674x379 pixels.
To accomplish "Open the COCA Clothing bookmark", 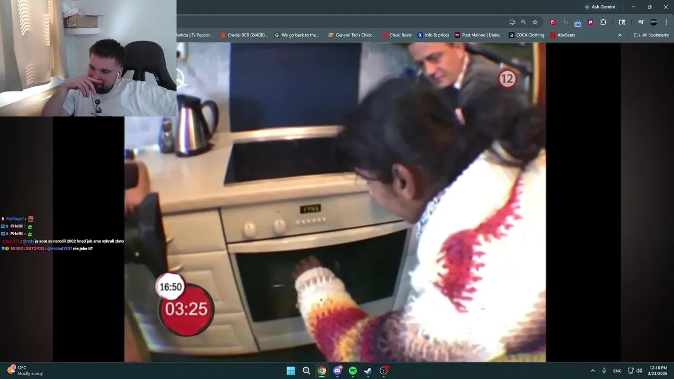I will coord(527,35).
